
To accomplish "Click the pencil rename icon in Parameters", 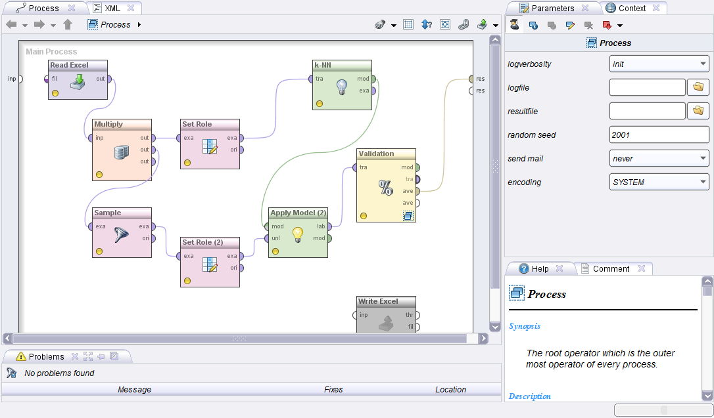I will click(x=570, y=26).
